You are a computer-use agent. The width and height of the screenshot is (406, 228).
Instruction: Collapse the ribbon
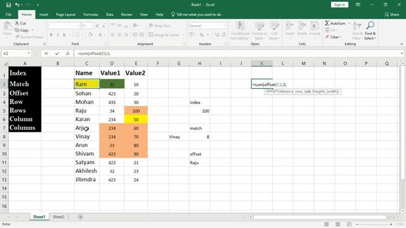click(402, 44)
